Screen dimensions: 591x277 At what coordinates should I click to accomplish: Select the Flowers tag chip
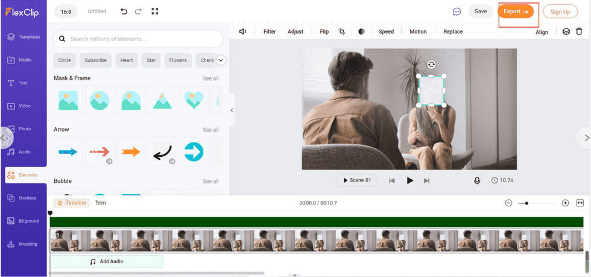click(178, 60)
